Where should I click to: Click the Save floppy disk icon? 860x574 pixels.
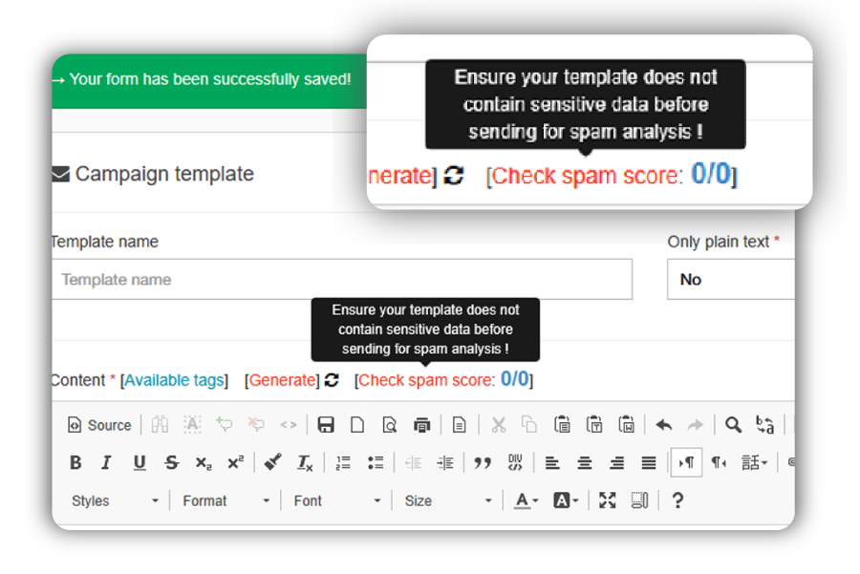pyautogui.click(x=326, y=425)
